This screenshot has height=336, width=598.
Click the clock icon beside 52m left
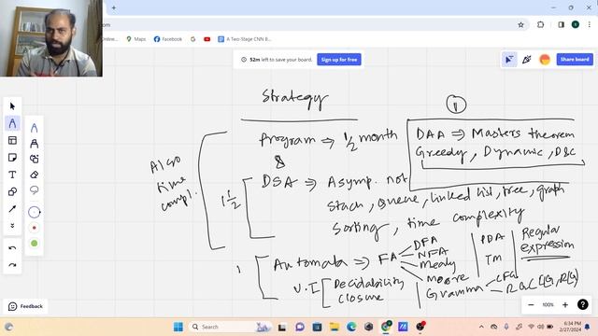tap(244, 60)
